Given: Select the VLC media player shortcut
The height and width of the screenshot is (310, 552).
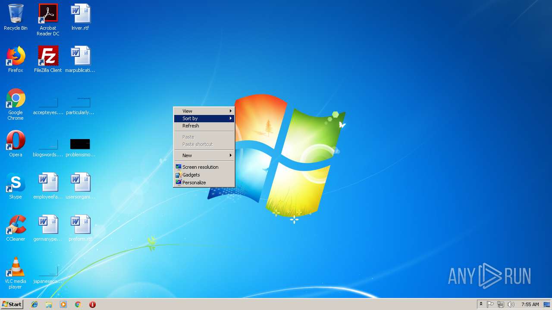Looking at the screenshot, I should 16,273.
